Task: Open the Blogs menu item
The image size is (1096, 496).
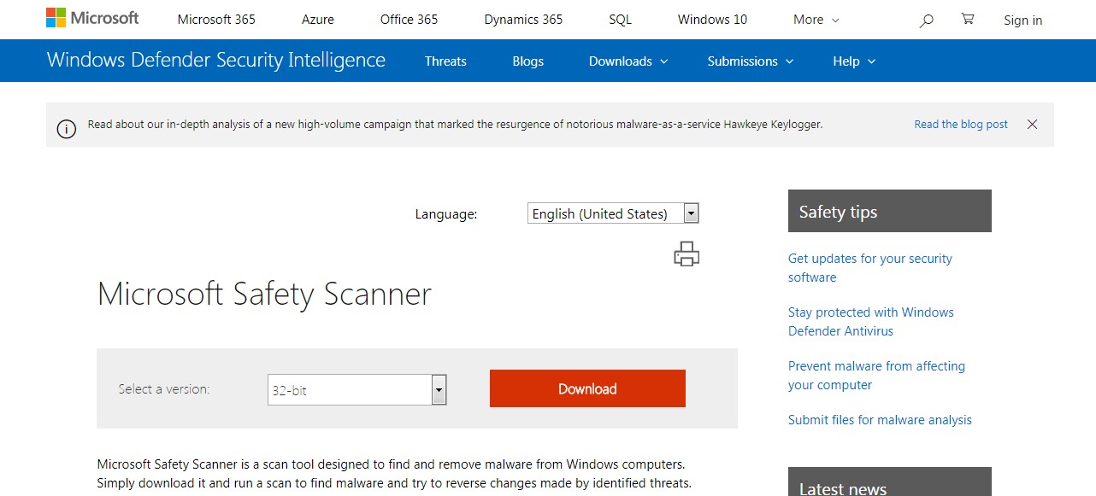Action: [x=527, y=61]
